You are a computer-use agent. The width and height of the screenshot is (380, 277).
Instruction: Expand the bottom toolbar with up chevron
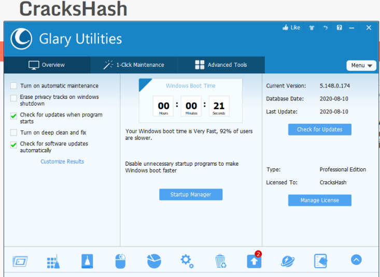(356, 260)
